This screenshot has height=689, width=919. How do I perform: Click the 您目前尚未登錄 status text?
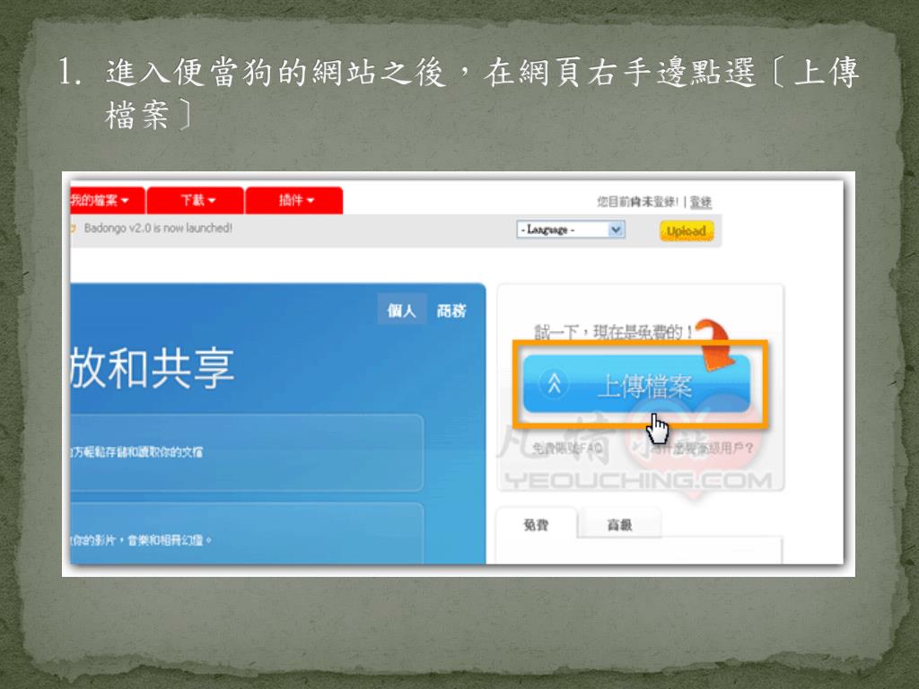[x=637, y=202]
